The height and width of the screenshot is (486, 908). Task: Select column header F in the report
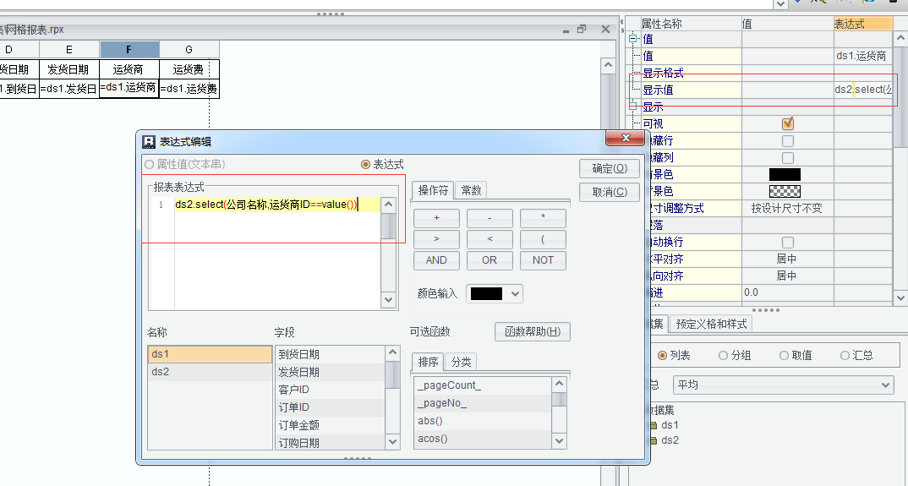point(129,49)
